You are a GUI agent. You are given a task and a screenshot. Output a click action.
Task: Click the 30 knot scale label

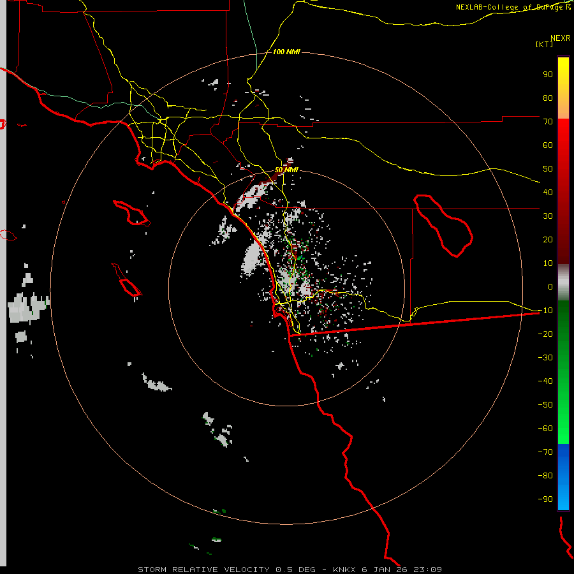click(548, 216)
